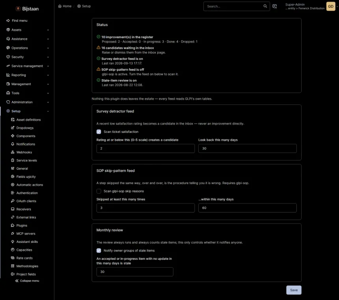Click the Authentication login icon
Image resolution: width=339 pixels, height=300 pixels.
tap(13, 193)
